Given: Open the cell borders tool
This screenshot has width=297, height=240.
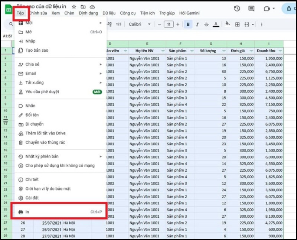Looking at the screenshot, I should tap(238, 25).
